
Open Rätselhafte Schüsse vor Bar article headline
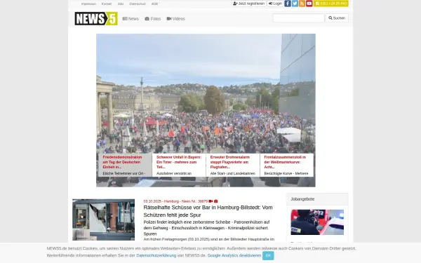pos(208,211)
